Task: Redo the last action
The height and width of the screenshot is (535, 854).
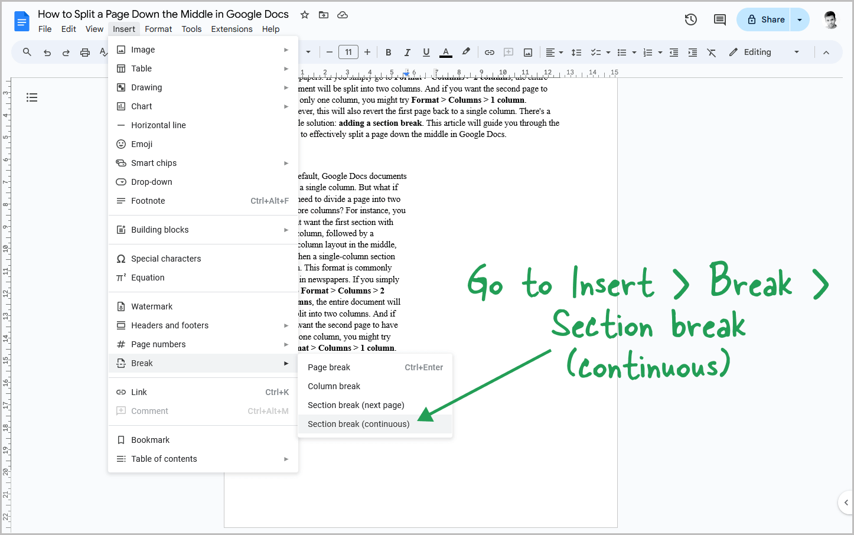Action: pyautogui.click(x=66, y=53)
